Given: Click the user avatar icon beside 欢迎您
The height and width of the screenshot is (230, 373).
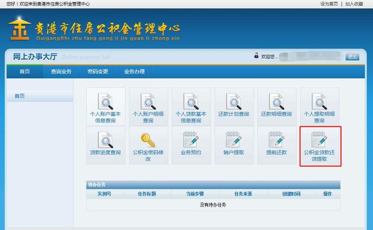Looking at the screenshot, I should pyautogui.click(x=256, y=55).
